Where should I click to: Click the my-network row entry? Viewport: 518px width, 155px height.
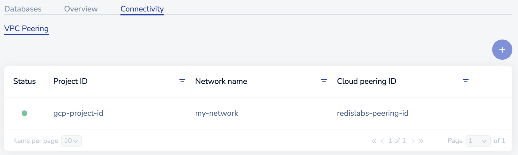click(217, 113)
